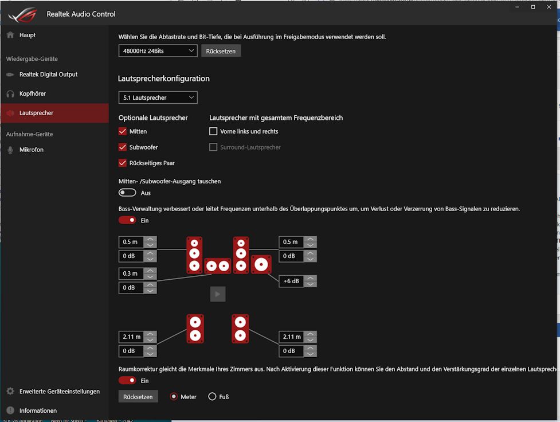The width and height of the screenshot is (560, 422).
Task: Decrease rear right gain 0 dB
Action: pyautogui.click(x=310, y=354)
